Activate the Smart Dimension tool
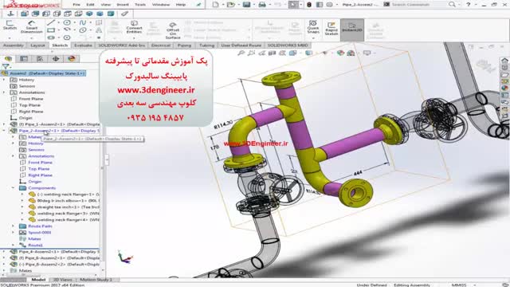 click(x=32, y=26)
